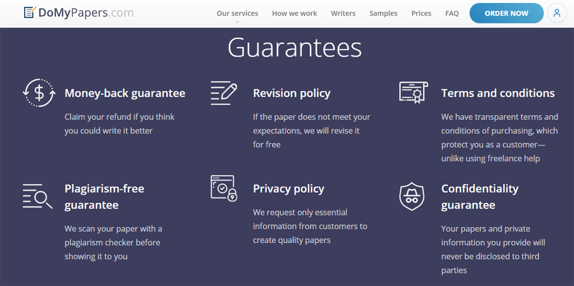Click the DoMyPapers.com logo icon
This screenshot has height=286, width=574.
click(30, 13)
